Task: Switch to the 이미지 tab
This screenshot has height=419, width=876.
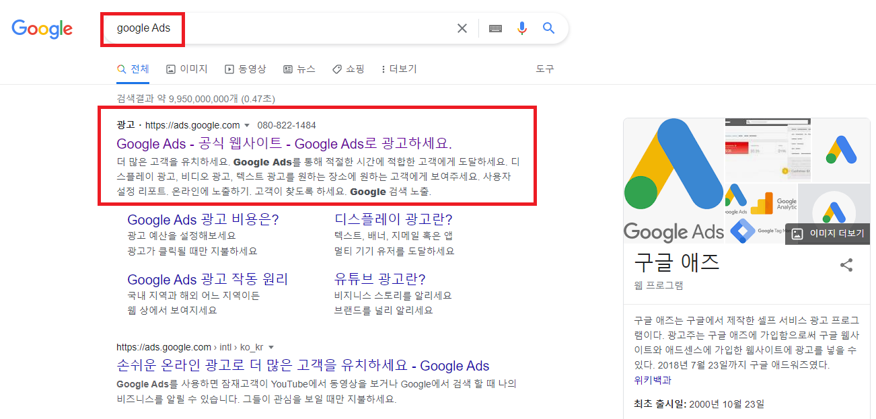Action: pos(187,69)
